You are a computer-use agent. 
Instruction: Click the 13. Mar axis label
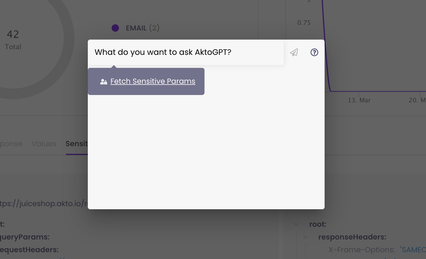pos(359,100)
